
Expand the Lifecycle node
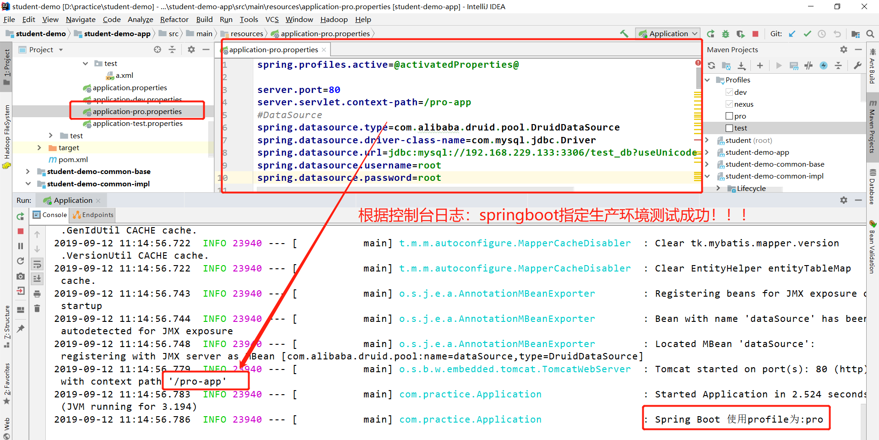click(x=718, y=188)
